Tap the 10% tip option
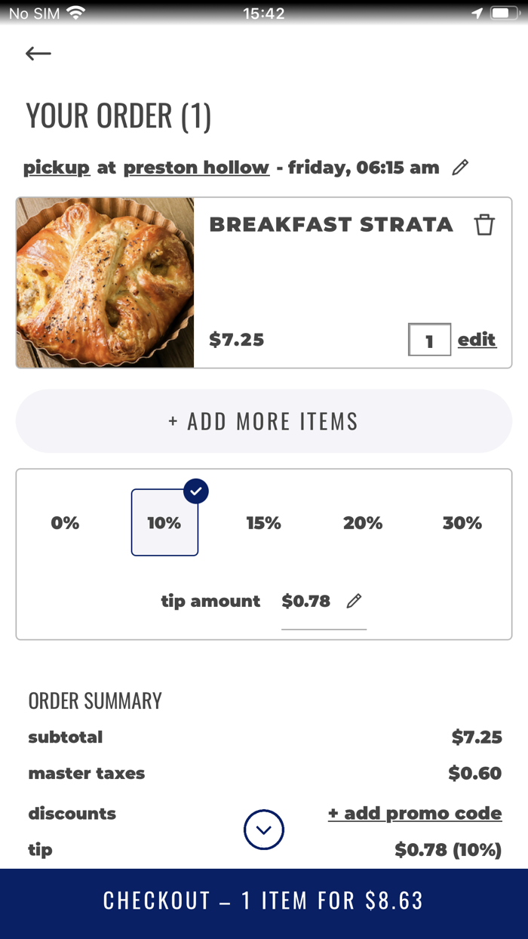Screen dimensions: 528x939 [x=164, y=523]
